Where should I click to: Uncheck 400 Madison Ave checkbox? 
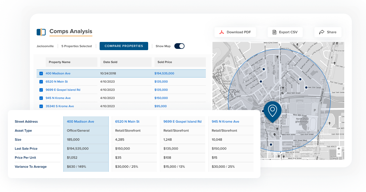click(x=41, y=73)
